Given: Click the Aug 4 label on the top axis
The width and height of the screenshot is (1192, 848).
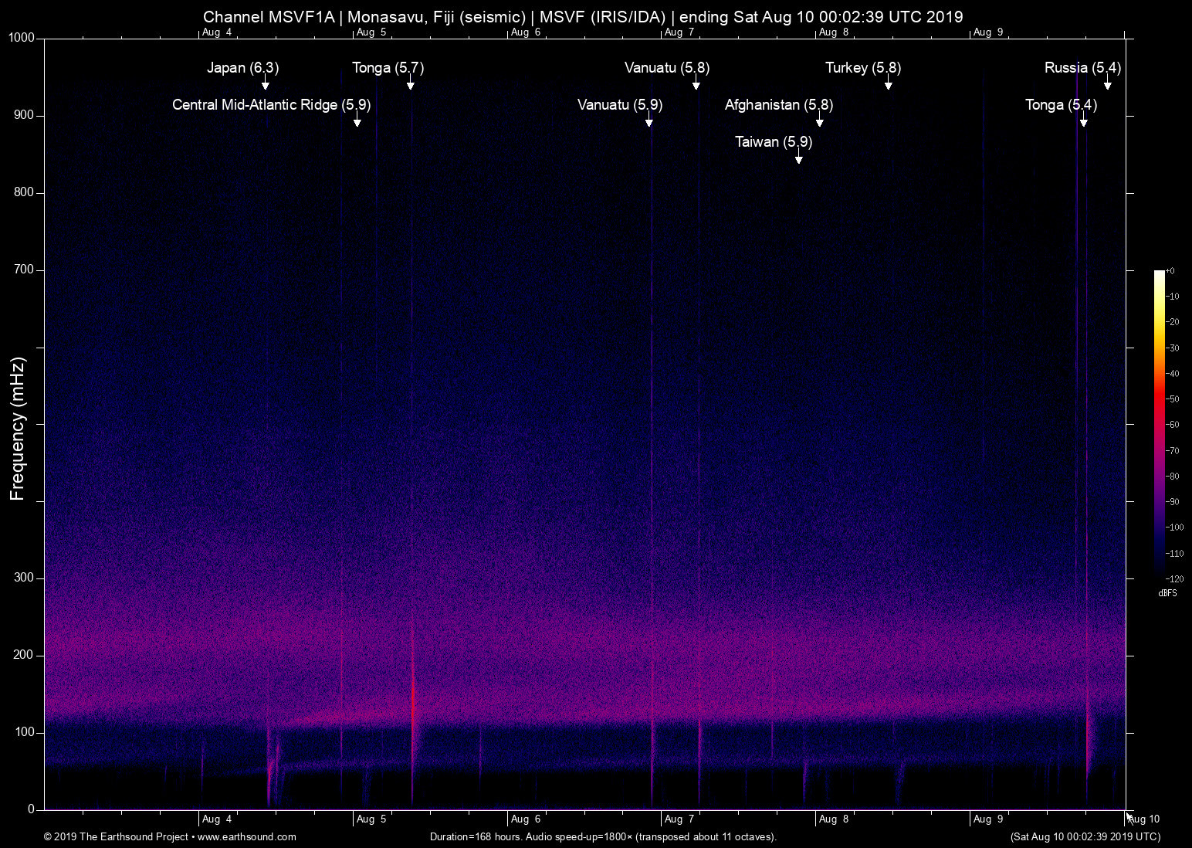Looking at the screenshot, I should (217, 32).
